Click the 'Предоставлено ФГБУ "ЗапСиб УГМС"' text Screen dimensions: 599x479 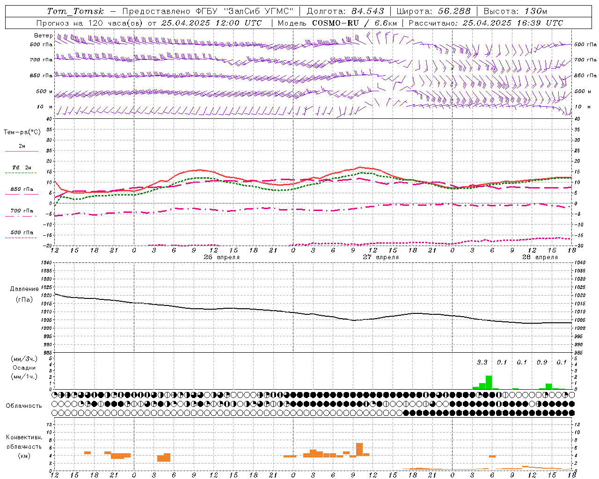(x=208, y=11)
